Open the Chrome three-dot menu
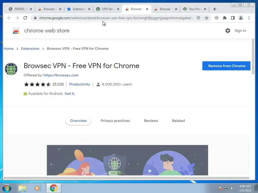This screenshot has width=258, height=193. 249,18
